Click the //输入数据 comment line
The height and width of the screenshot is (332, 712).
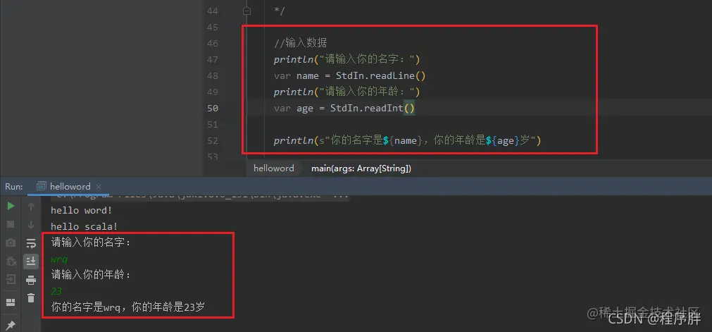point(300,43)
